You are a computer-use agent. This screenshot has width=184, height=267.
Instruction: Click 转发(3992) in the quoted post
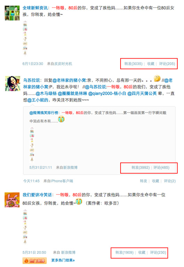[140, 167]
